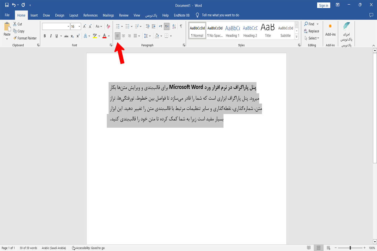Toggle Show/Hide paragraph marks
The width and height of the screenshot is (377, 251).
(x=181, y=26)
